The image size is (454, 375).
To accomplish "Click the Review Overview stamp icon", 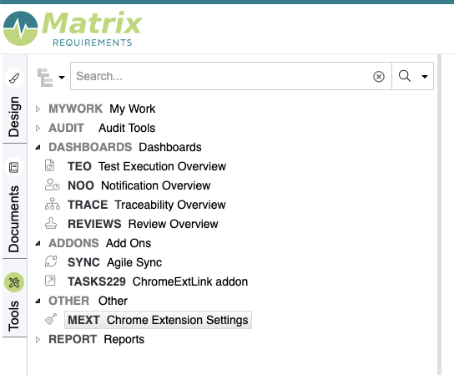I will (51, 223).
